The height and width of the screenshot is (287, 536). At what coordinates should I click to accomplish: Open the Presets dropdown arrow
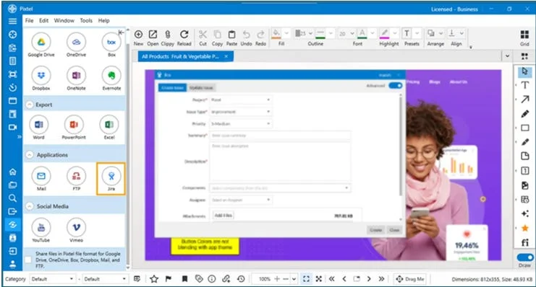(x=417, y=33)
